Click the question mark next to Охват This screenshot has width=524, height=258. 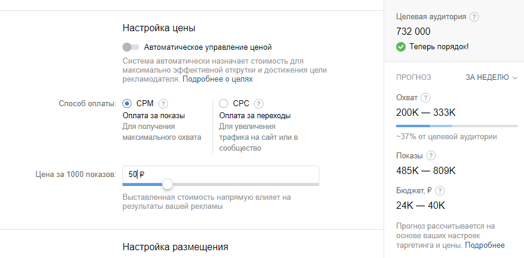pos(426,98)
